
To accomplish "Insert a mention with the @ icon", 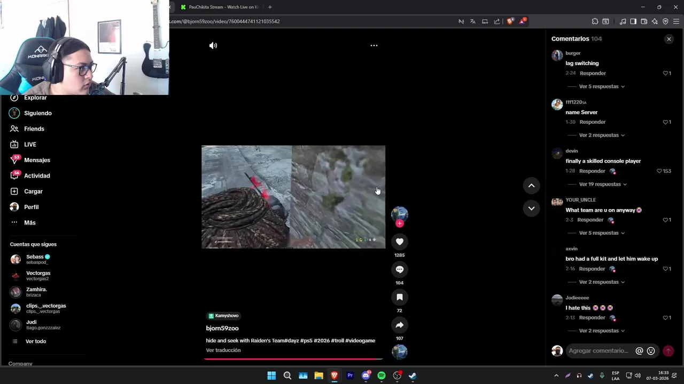I will click(639, 351).
